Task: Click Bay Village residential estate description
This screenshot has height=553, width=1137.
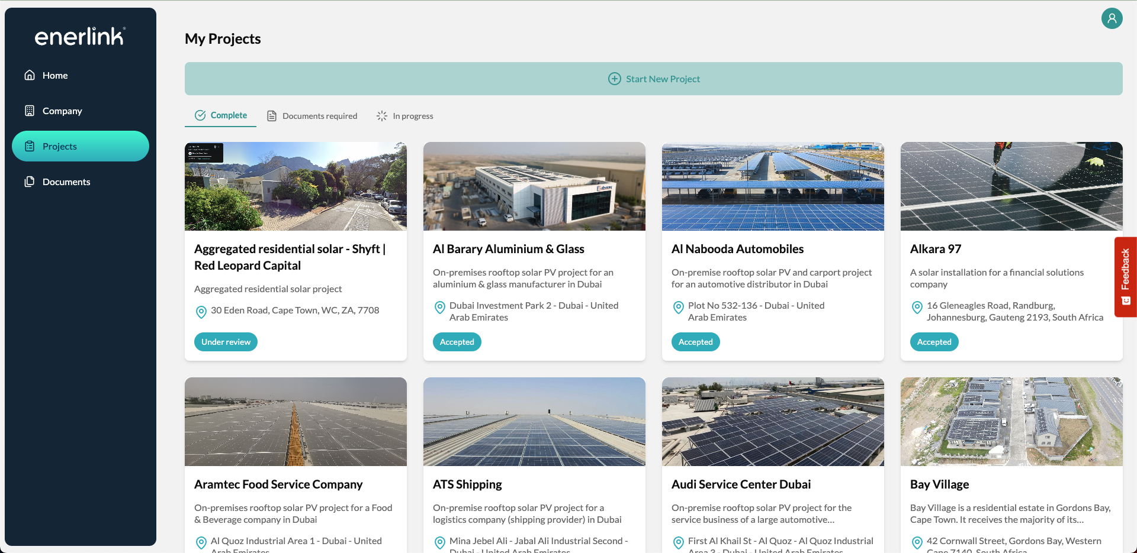Action: 1010,513
